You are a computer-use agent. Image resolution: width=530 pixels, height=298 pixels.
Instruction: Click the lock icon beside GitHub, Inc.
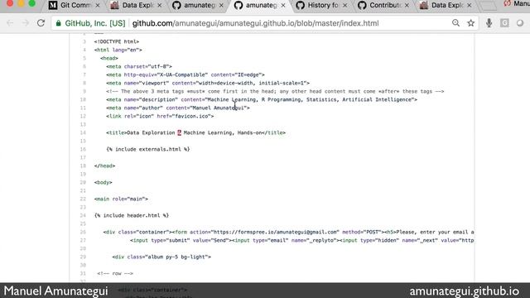click(x=59, y=23)
